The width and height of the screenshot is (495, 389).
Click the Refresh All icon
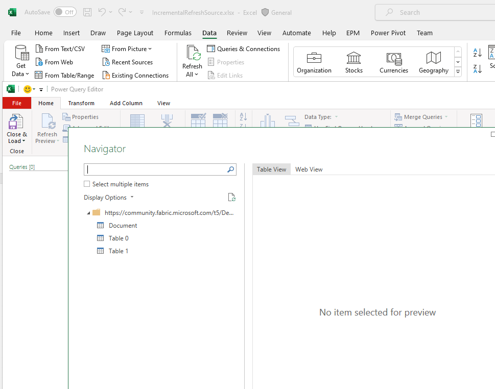192,53
